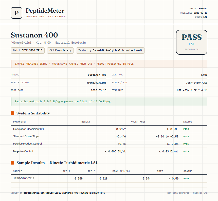Image resolution: width=218 pixels, height=201 pixels.
Task: Click the ≤ 0.50 limit value
Action: click(x=173, y=178)
